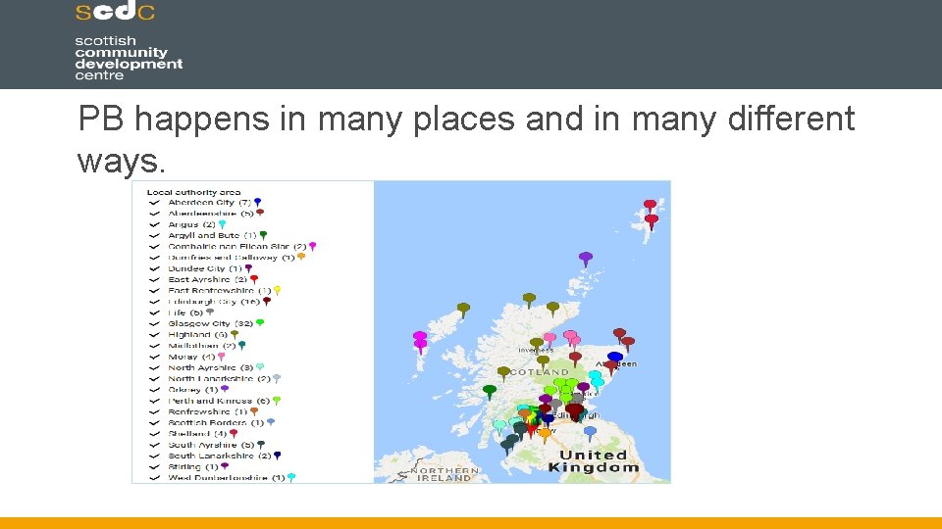Screen dimensions: 942x529
Task: Select the topmost red Shetland pin on the map
Action: pyautogui.click(x=650, y=207)
